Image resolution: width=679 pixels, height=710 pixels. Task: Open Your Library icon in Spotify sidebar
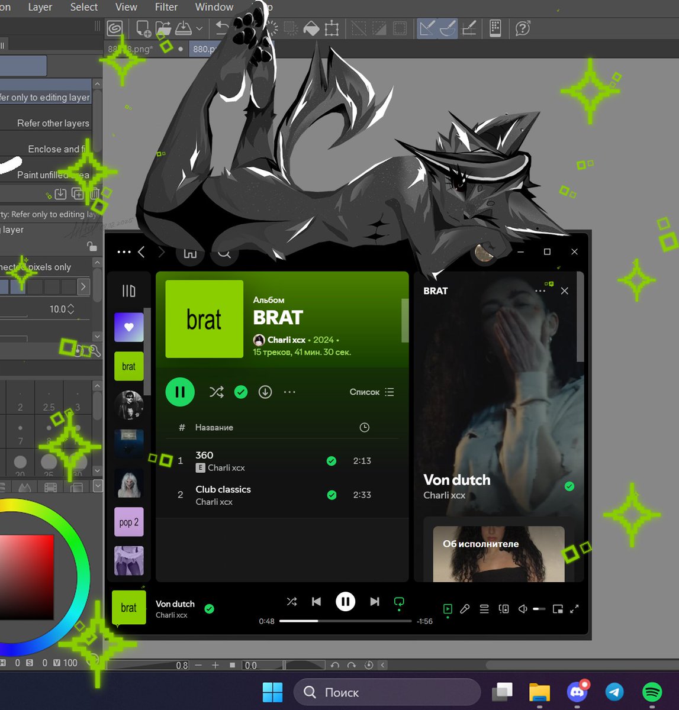click(x=128, y=291)
